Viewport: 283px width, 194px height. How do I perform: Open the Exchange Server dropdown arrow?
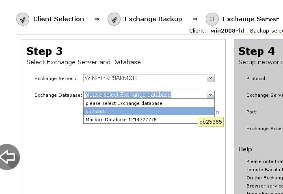(210, 78)
